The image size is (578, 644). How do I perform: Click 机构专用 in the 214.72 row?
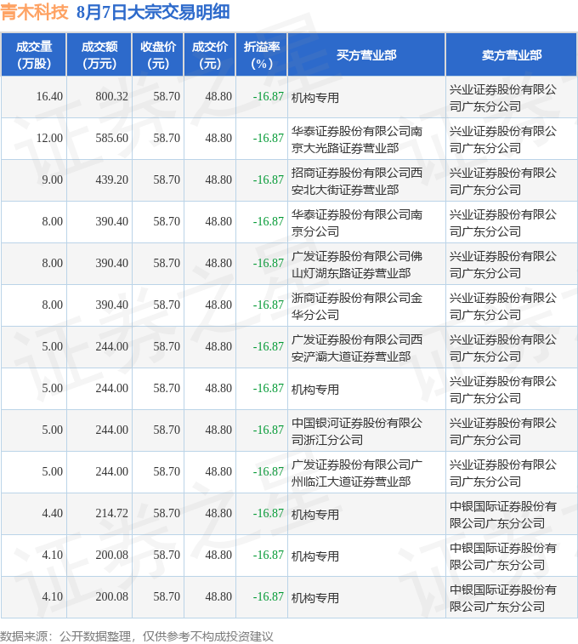coord(315,515)
